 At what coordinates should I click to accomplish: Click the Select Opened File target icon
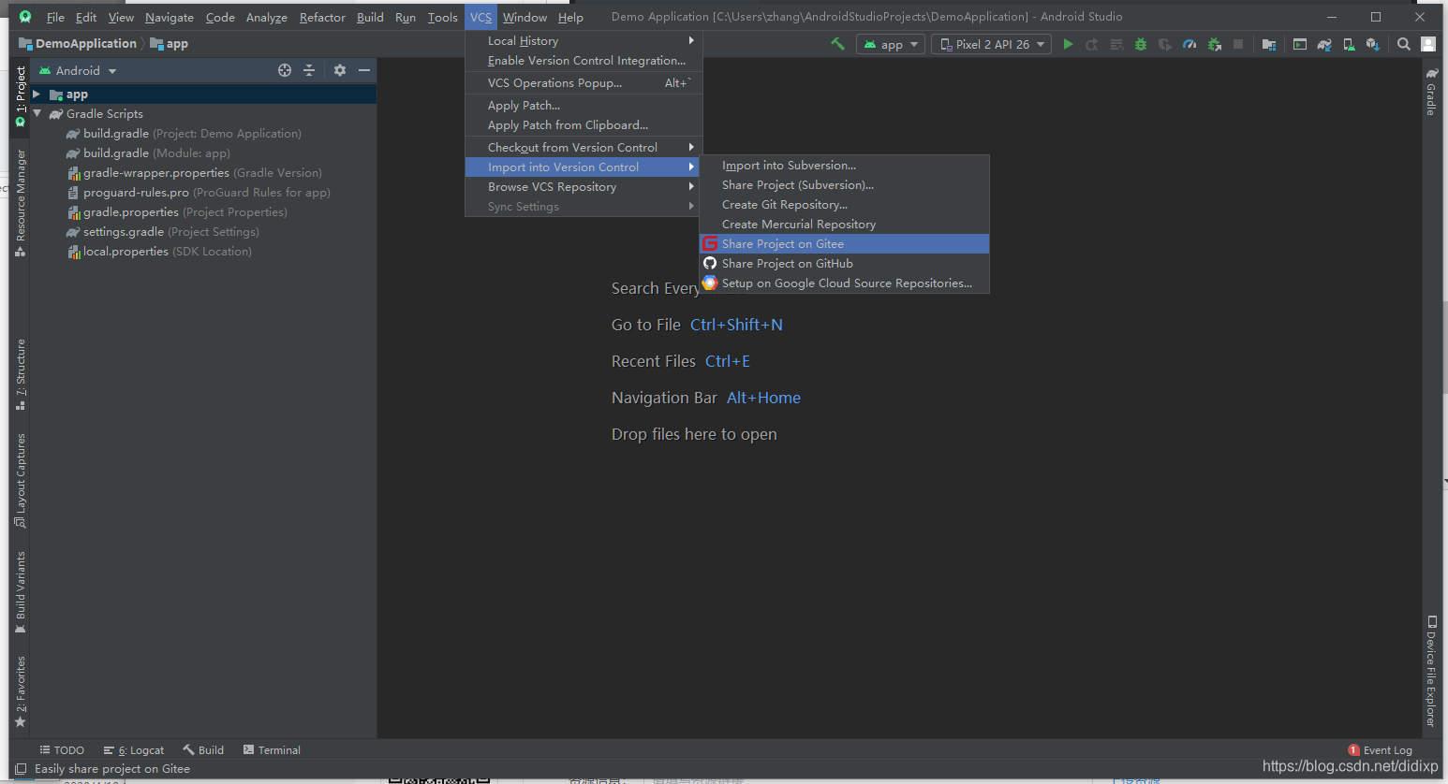click(x=285, y=70)
